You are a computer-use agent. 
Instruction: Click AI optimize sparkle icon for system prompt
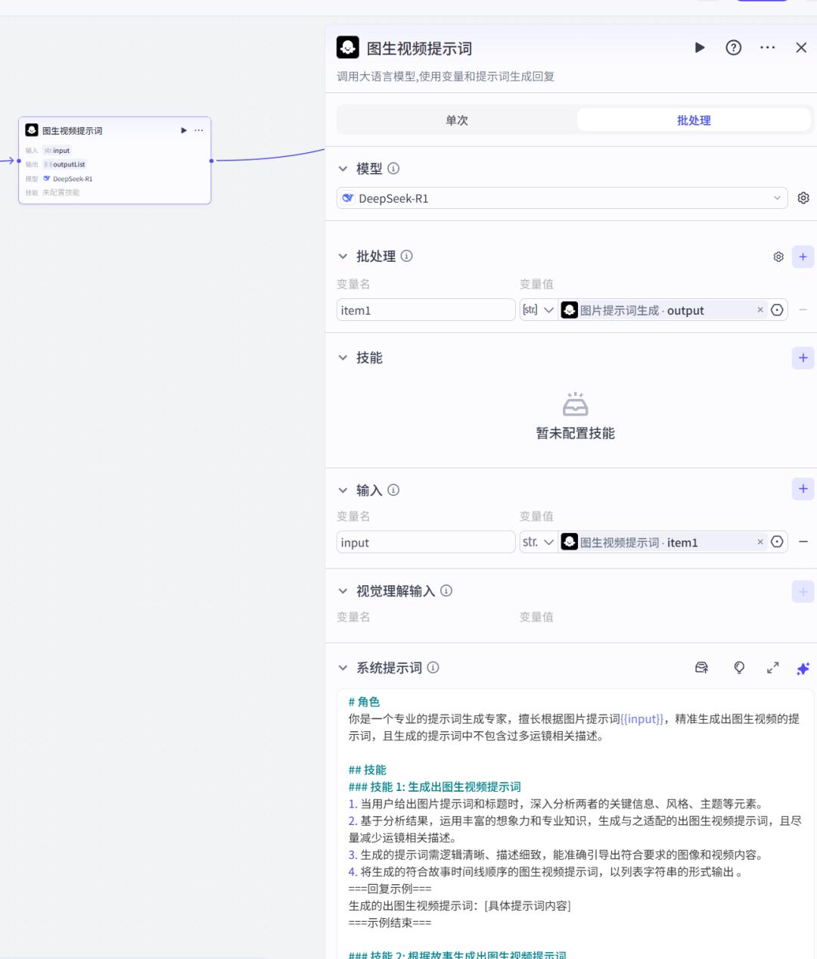803,668
